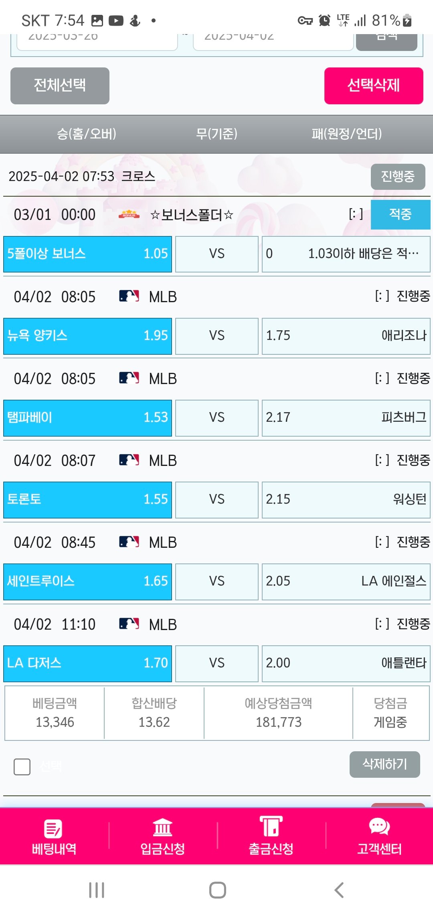This screenshot has width=433, height=915.
Task: Tap the 5폴이상 보너스 1.05 cell
Action: [87, 254]
